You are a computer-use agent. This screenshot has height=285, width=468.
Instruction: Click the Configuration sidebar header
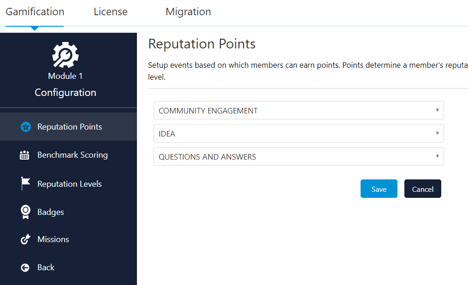[x=65, y=92]
